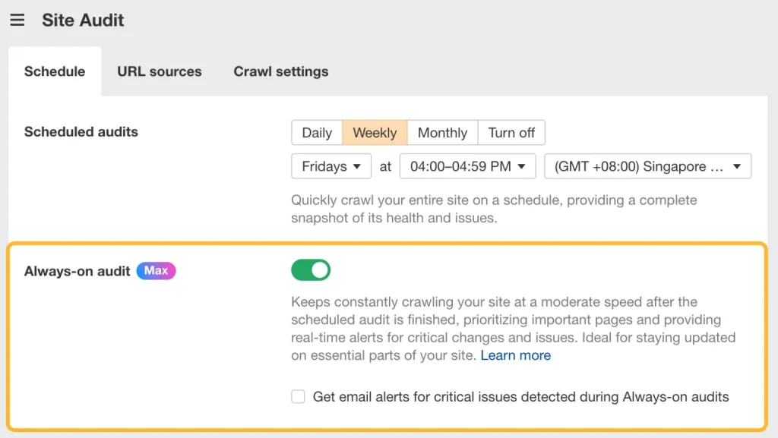Switch to the URL sources tab
The height and width of the screenshot is (438, 778).
[x=160, y=71]
